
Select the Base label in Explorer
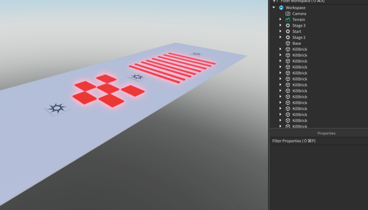click(296, 43)
